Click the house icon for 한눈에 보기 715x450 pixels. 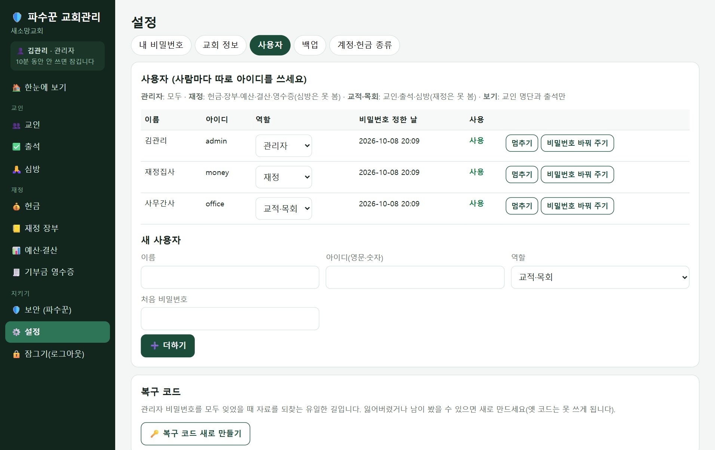click(16, 87)
